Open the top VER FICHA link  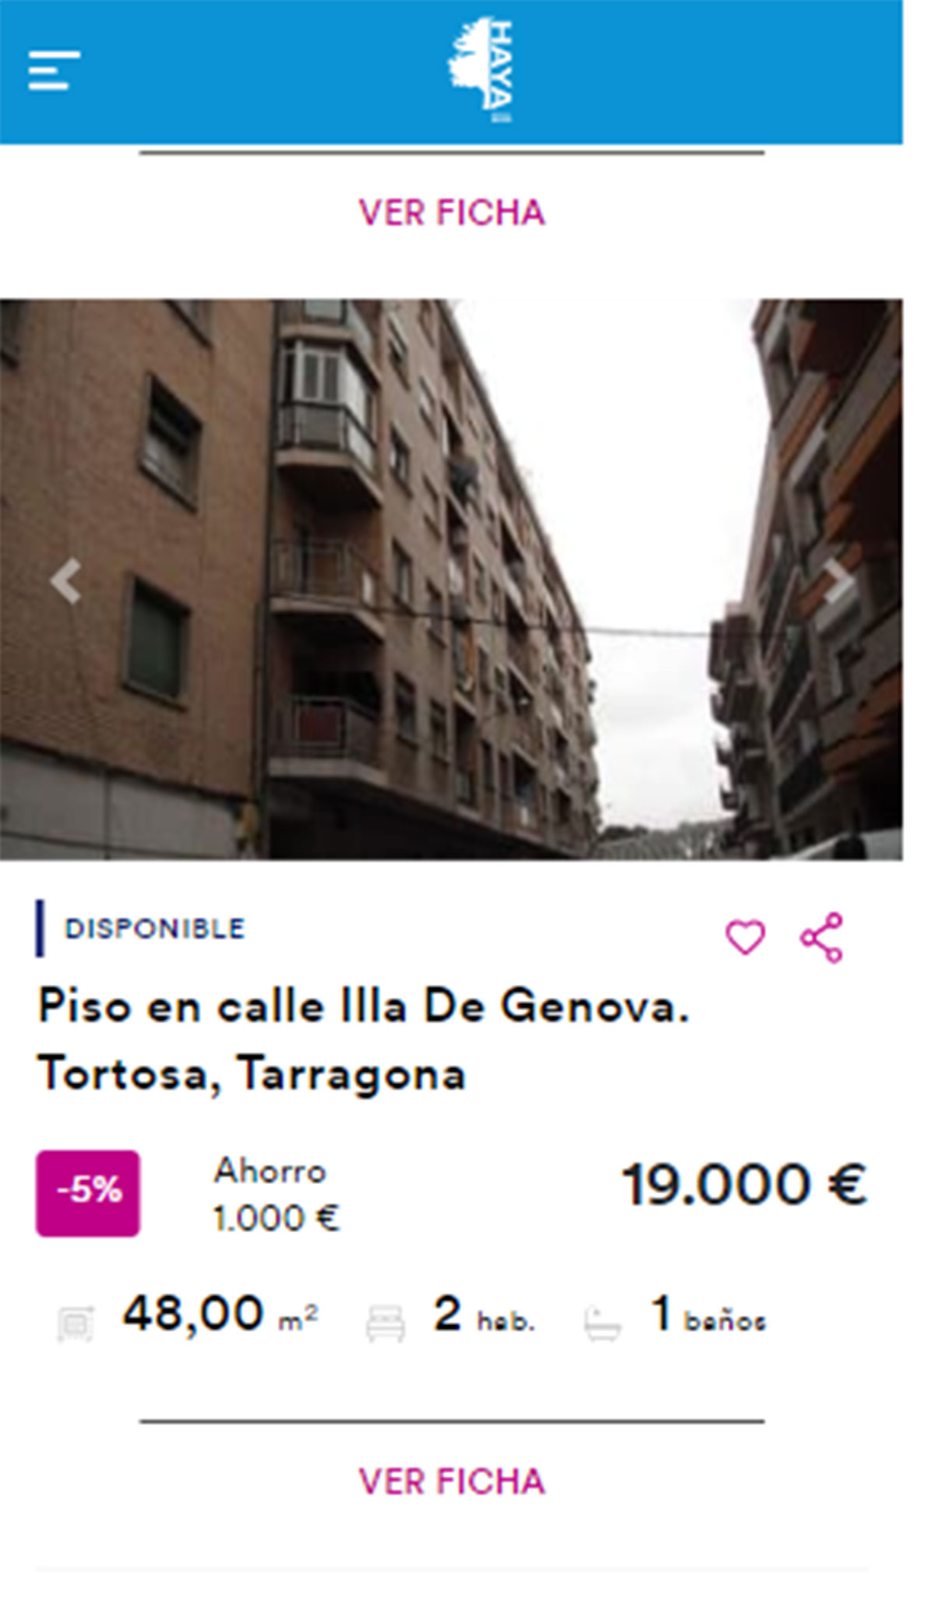click(x=452, y=213)
